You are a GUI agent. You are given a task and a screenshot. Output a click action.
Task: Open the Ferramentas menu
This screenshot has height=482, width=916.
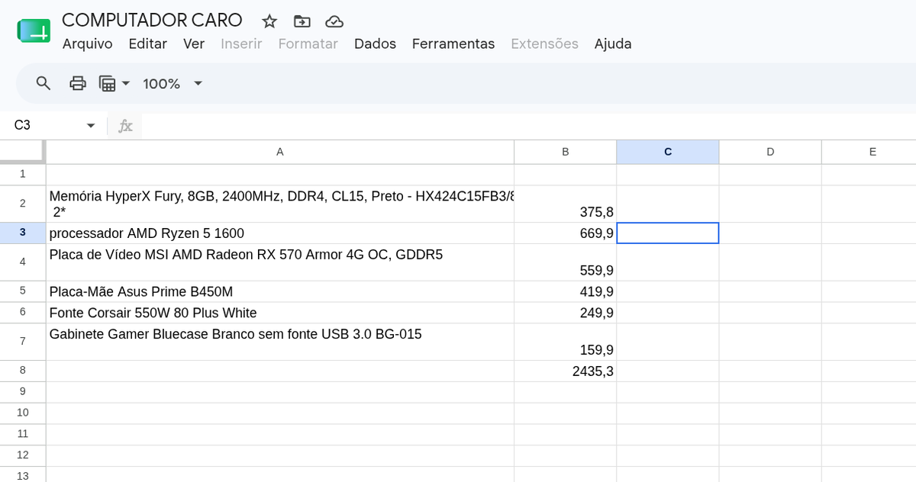tap(453, 43)
